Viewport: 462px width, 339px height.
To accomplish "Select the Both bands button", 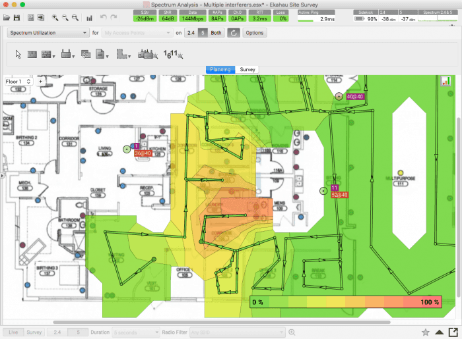I will (216, 33).
